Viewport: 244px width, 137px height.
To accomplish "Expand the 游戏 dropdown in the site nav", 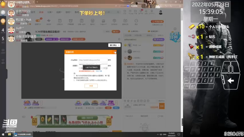I will 68,12.
